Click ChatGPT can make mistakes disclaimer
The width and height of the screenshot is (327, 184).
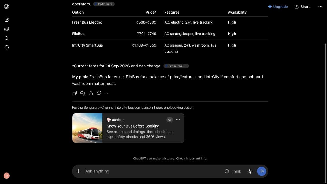pos(170,158)
